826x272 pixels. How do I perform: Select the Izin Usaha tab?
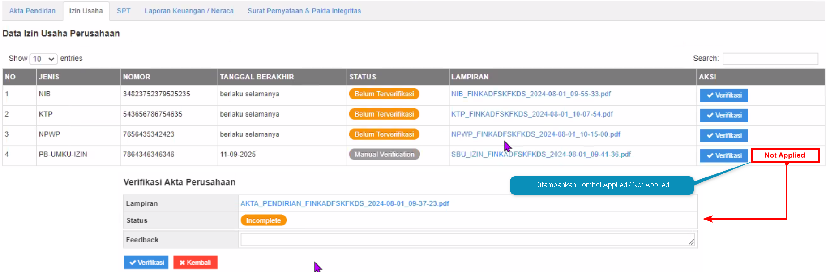point(86,11)
